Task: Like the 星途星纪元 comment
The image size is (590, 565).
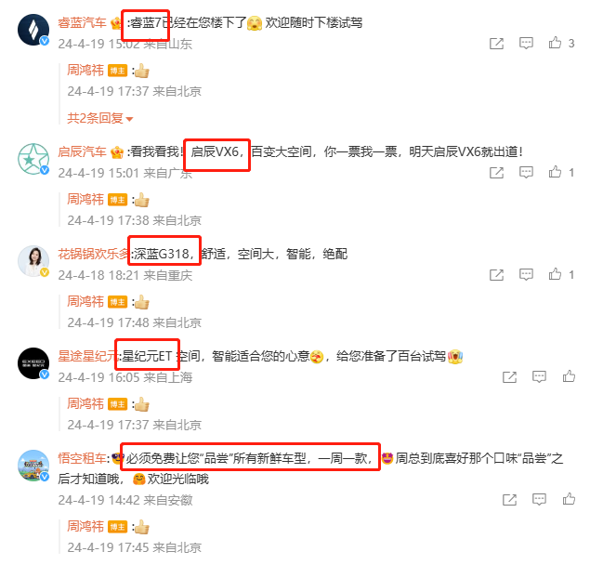Action: coord(569,376)
